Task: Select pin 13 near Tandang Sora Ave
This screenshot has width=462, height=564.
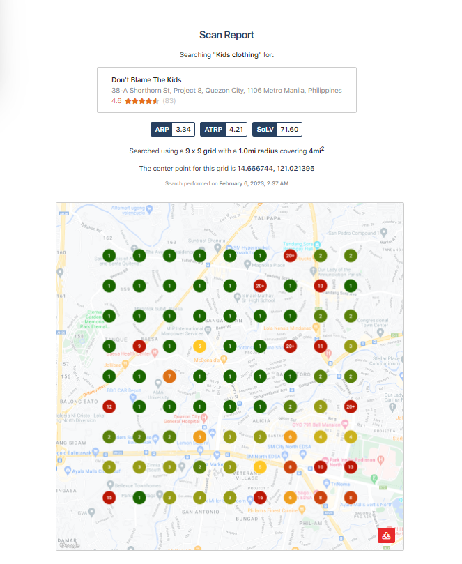Action: (x=321, y=286)
